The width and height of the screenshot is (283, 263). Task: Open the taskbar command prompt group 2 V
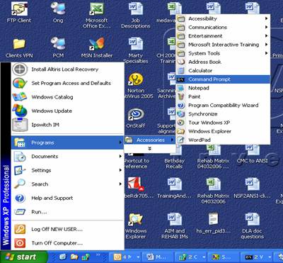coord(256,257)
